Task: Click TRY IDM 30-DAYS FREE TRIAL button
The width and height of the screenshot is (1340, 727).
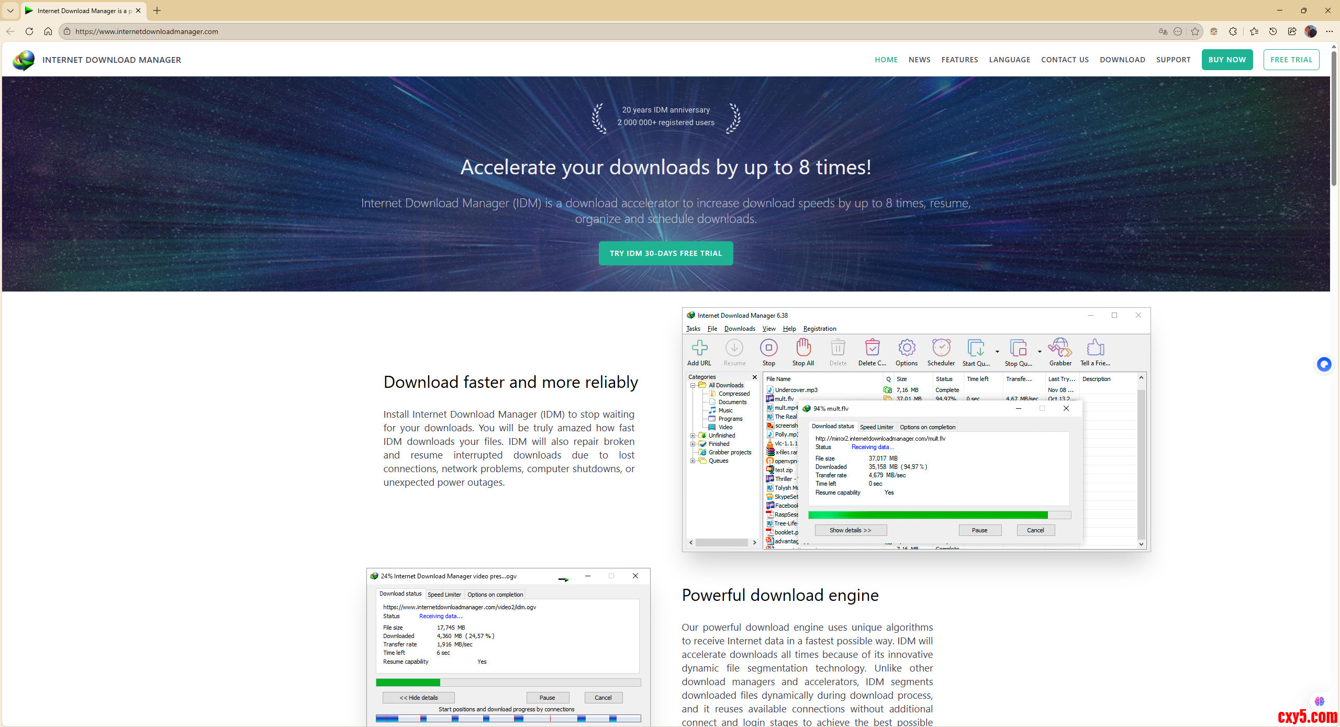Action: (x=665, y=253)
